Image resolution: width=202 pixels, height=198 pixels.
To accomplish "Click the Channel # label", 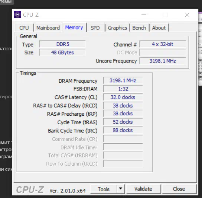I will point(125,45).
